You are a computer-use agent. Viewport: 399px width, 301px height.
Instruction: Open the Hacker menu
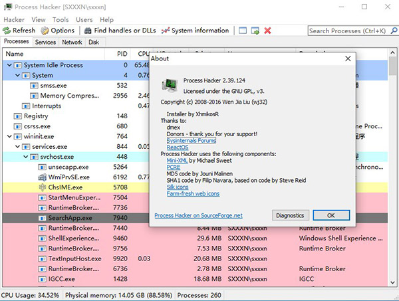pos(14,20)
